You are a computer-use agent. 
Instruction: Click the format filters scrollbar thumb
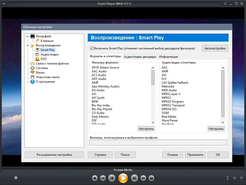tap(153, 77)
